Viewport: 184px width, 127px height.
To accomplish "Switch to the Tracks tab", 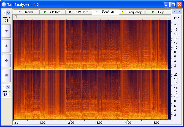I will (x=26, y=12).
